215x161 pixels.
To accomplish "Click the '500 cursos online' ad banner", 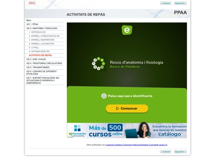I will [x=127, y=130].
